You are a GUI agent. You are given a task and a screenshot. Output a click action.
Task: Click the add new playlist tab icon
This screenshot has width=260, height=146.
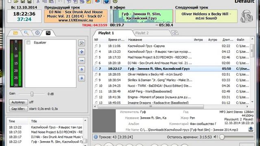coord(175,32)
